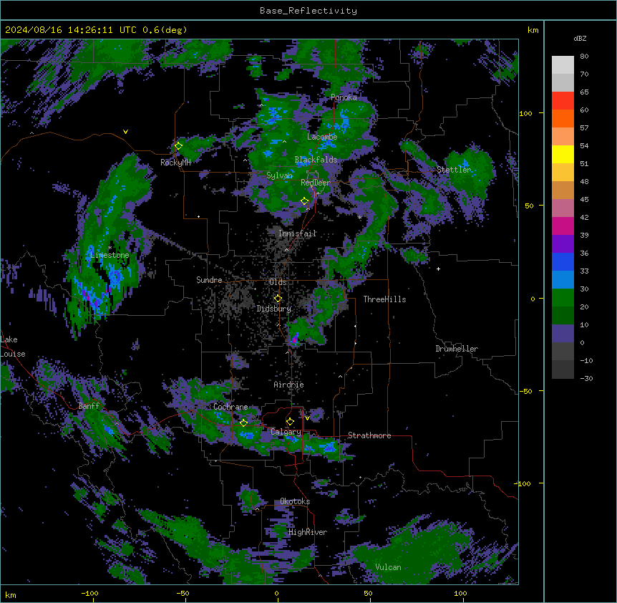Click the Ponoka city label

coord(344,97)
